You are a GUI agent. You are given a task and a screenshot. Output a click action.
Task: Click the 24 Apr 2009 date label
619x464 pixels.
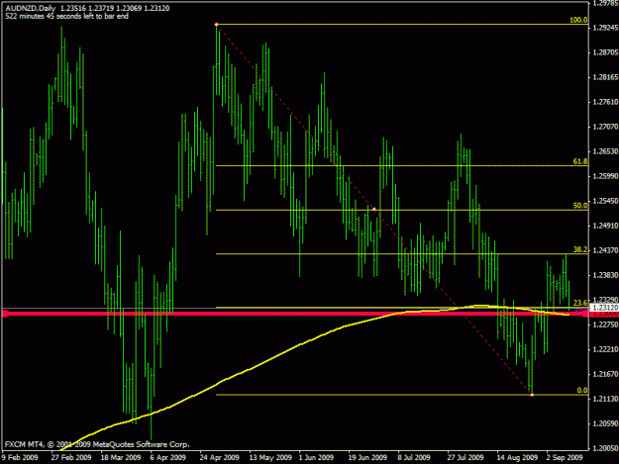(x=219, y=457)
